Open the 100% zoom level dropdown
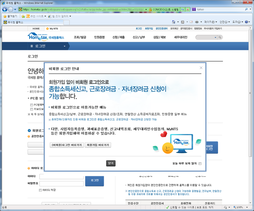The image size is (254, 211). tap(247, 207)
